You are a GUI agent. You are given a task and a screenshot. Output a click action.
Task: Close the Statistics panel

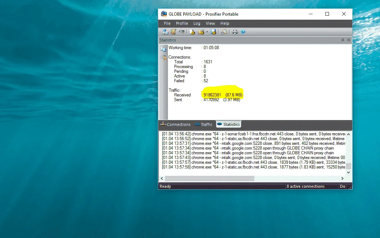point(349,40)
